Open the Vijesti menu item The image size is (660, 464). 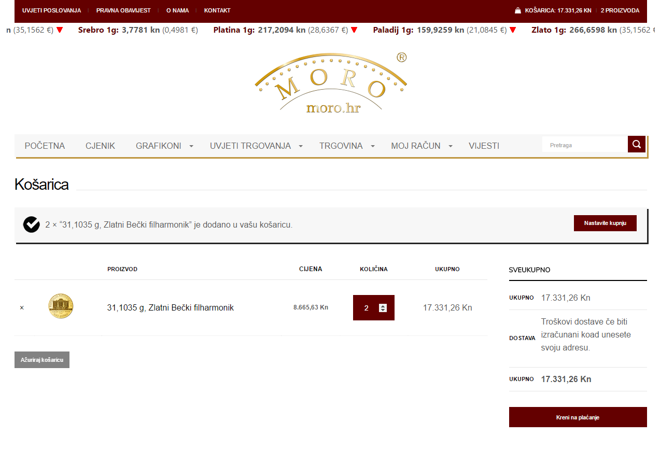point(484,146)
